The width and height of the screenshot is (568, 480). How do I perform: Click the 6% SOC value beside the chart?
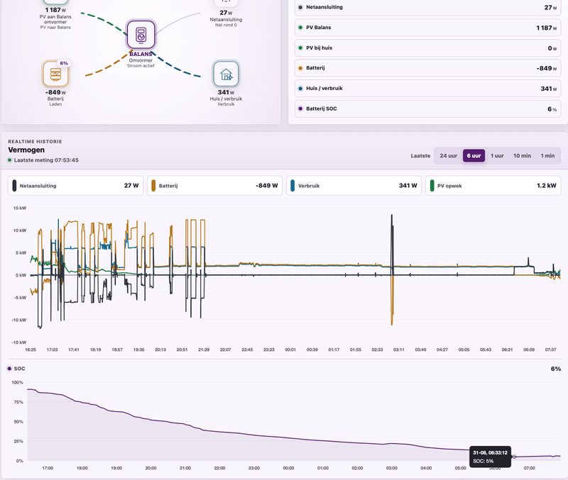click(x=556, y=369)
